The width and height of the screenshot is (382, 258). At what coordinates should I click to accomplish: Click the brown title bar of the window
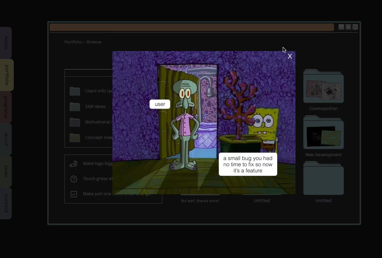point(192,27)
